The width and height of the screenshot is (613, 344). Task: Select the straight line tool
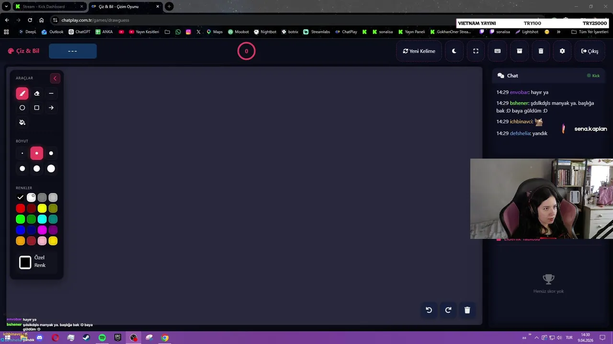[51, 94]
